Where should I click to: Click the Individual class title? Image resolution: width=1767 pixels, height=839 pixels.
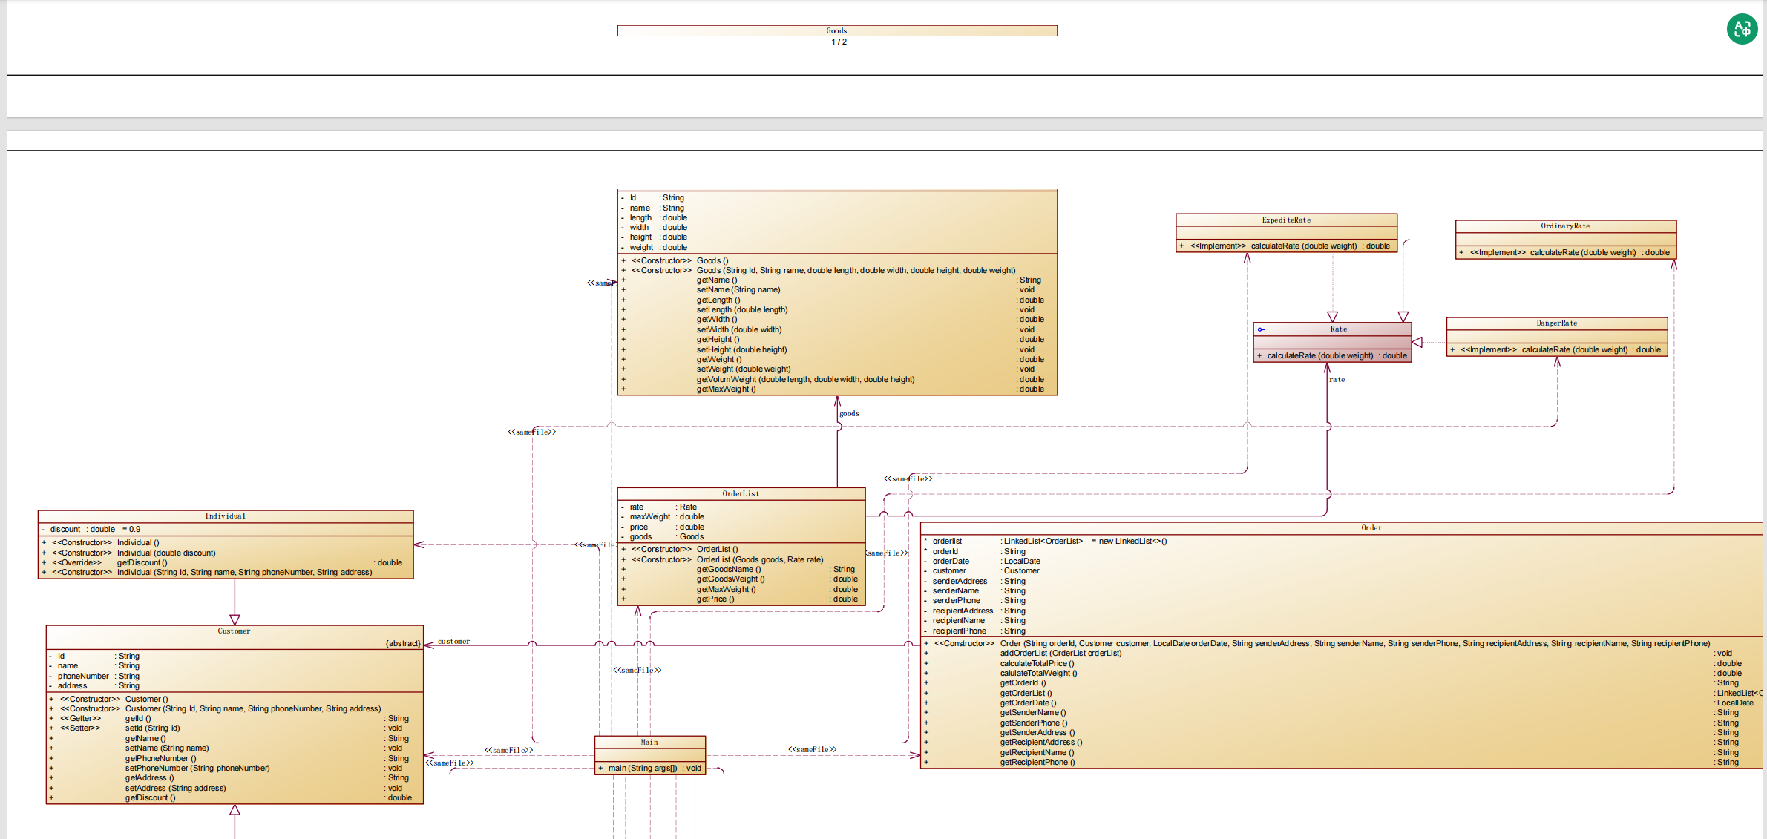point(225,516)
